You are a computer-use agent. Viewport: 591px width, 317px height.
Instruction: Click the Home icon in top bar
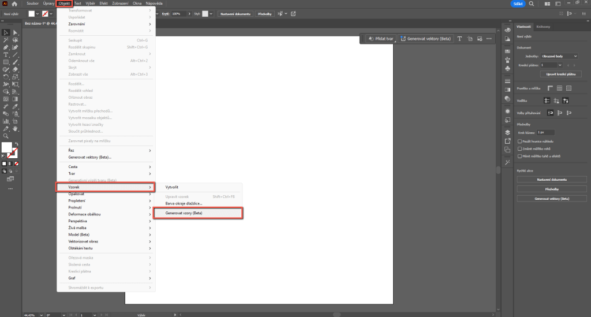(14, 4)
